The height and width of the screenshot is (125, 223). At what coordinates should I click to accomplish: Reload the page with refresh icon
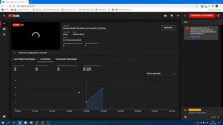tap(10, 6)
